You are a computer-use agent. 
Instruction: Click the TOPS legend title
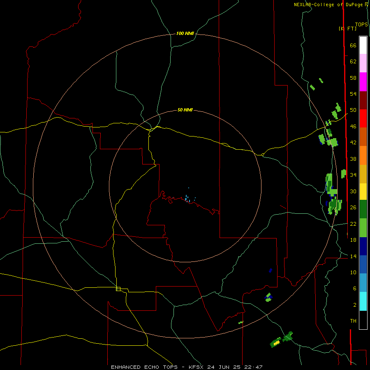coord(361,25)
